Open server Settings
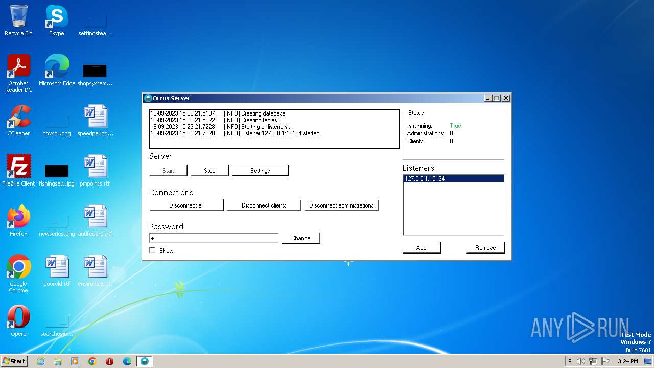This screenshot has width=654, height=368. (x=260, y=171)
